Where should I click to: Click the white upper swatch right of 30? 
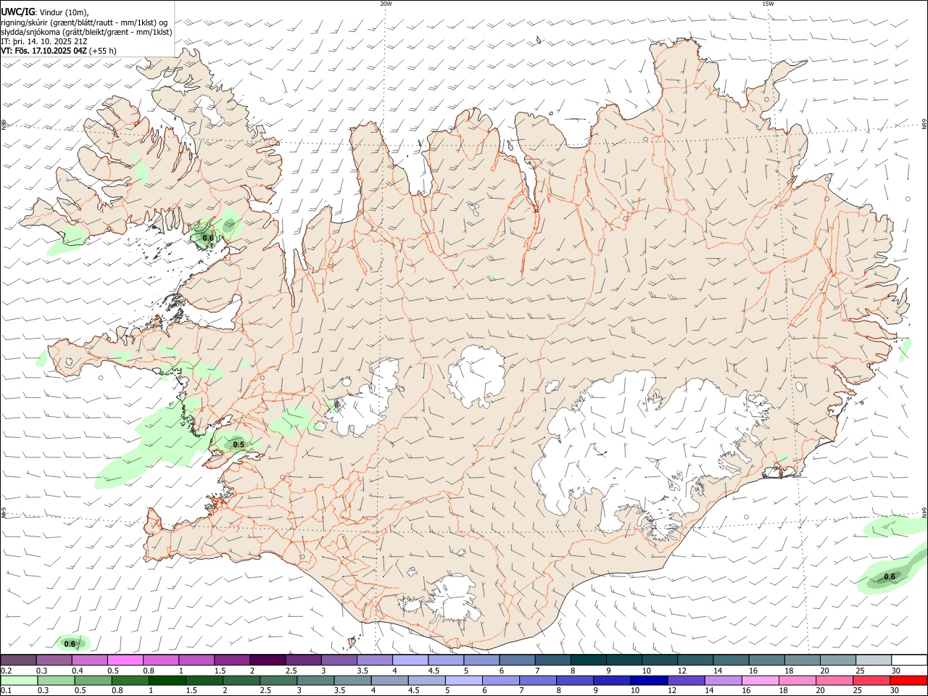pyautogui.click(x=910, y=660)
